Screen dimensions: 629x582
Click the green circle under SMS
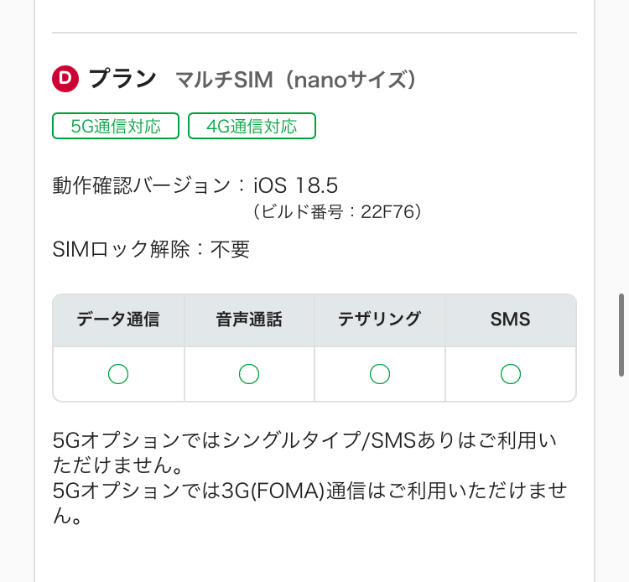pyautogui.click(x=511, y=374)
